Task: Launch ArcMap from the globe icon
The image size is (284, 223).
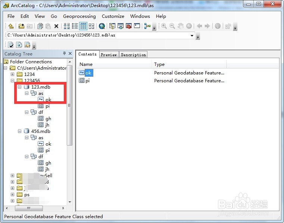Action: [102, 26]
